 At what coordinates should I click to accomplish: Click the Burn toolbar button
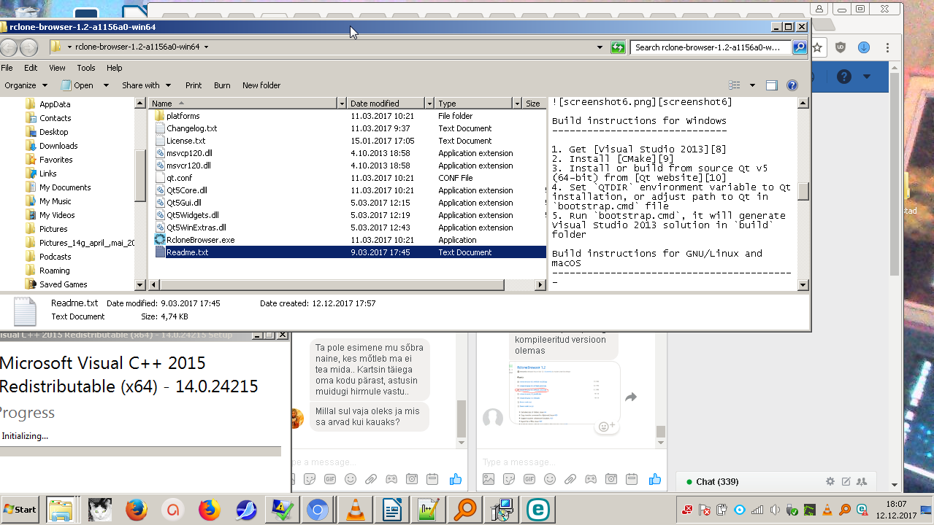click(222, 85)
